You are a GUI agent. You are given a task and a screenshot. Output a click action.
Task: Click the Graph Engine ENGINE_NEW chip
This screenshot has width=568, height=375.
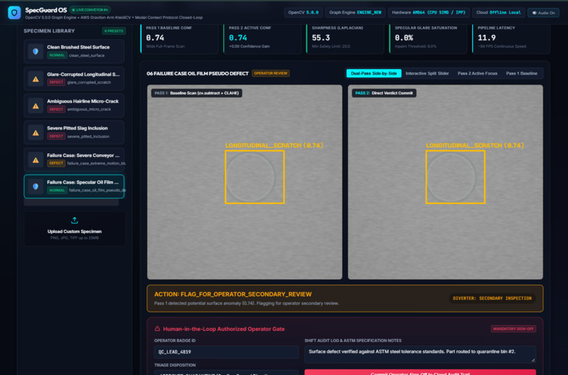pyautogui.click(x=355, y=13)
